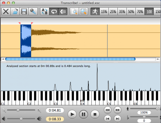Toggle the arrow-to-bars toolbar button
This screenshot has height=123, width=161.
(x=62, y=12)
